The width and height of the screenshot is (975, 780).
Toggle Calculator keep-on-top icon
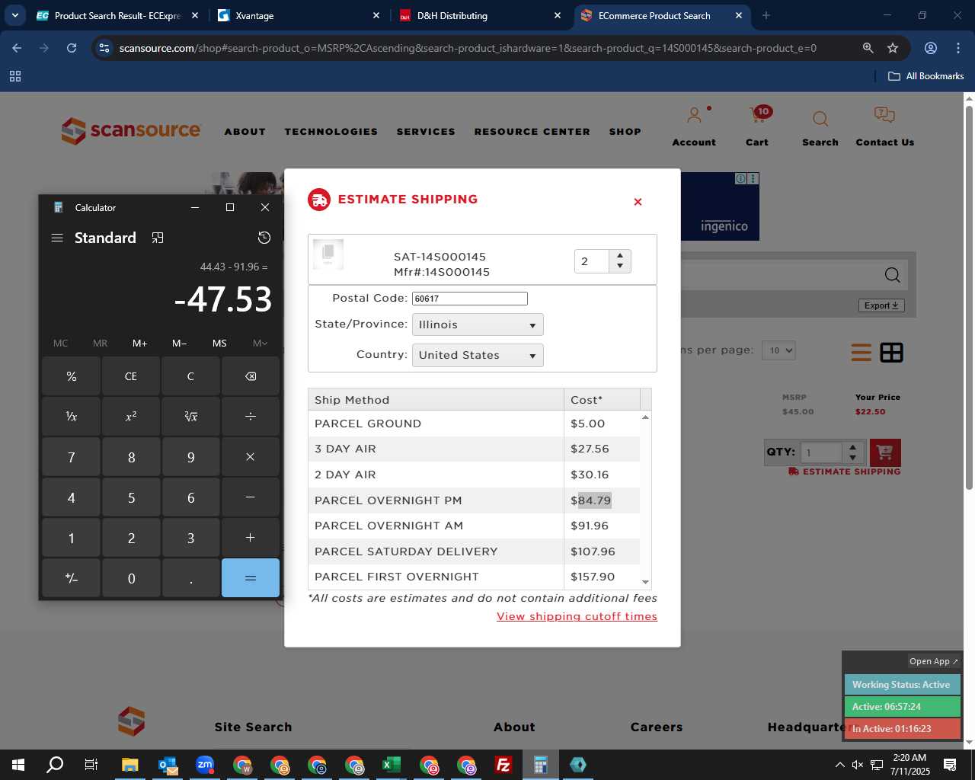(x=158, y=238)
